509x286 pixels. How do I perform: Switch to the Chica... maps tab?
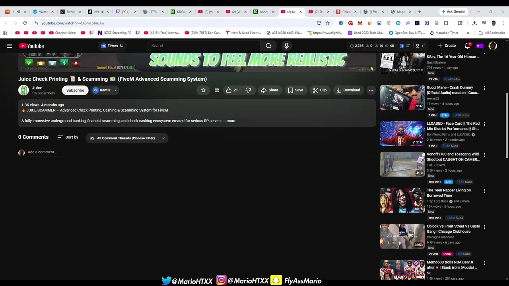346,12
